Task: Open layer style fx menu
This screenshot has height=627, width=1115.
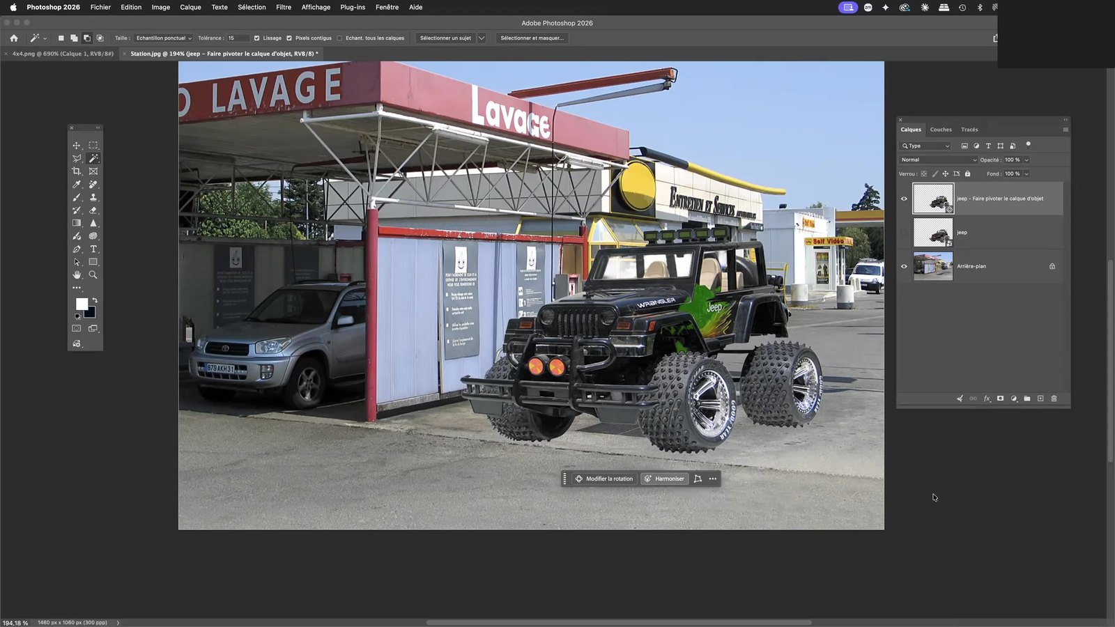Action: pos(987,398)
